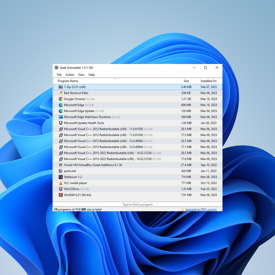Click the Microsoft Edge (32-bit) row icon
Viewport: 275px width, 275px height.
[61, 105]
